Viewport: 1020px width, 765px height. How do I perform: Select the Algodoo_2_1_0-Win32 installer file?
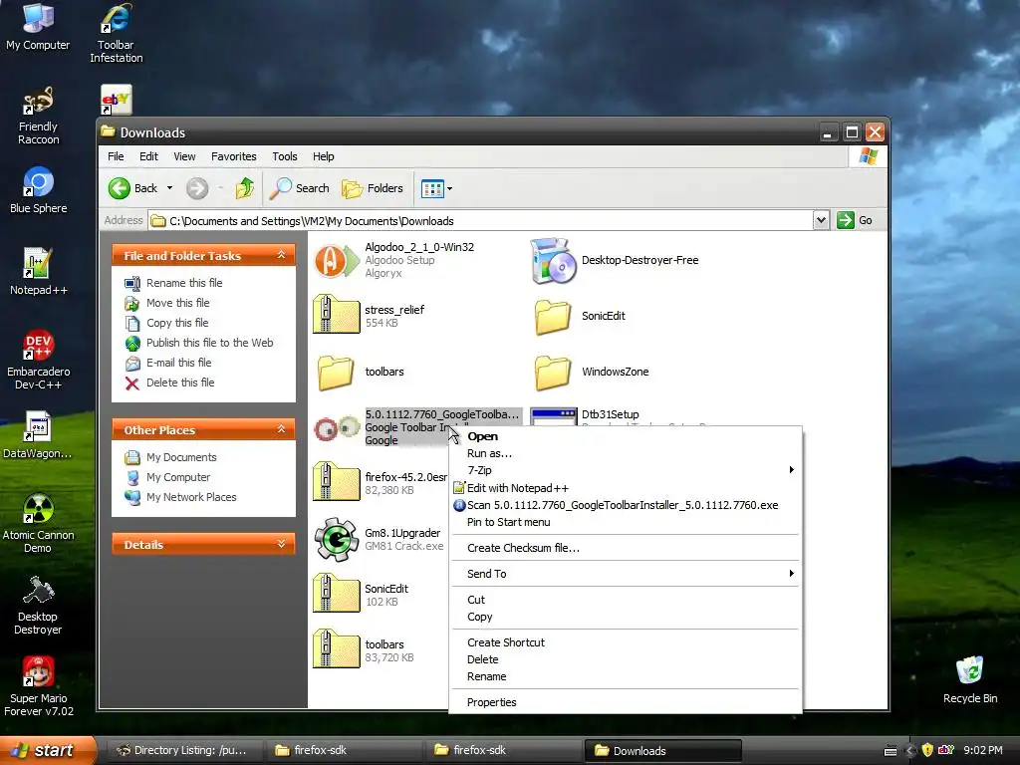(394, 260)
